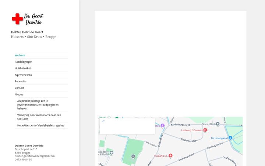Click the Warrenplein label on the map

152,144
